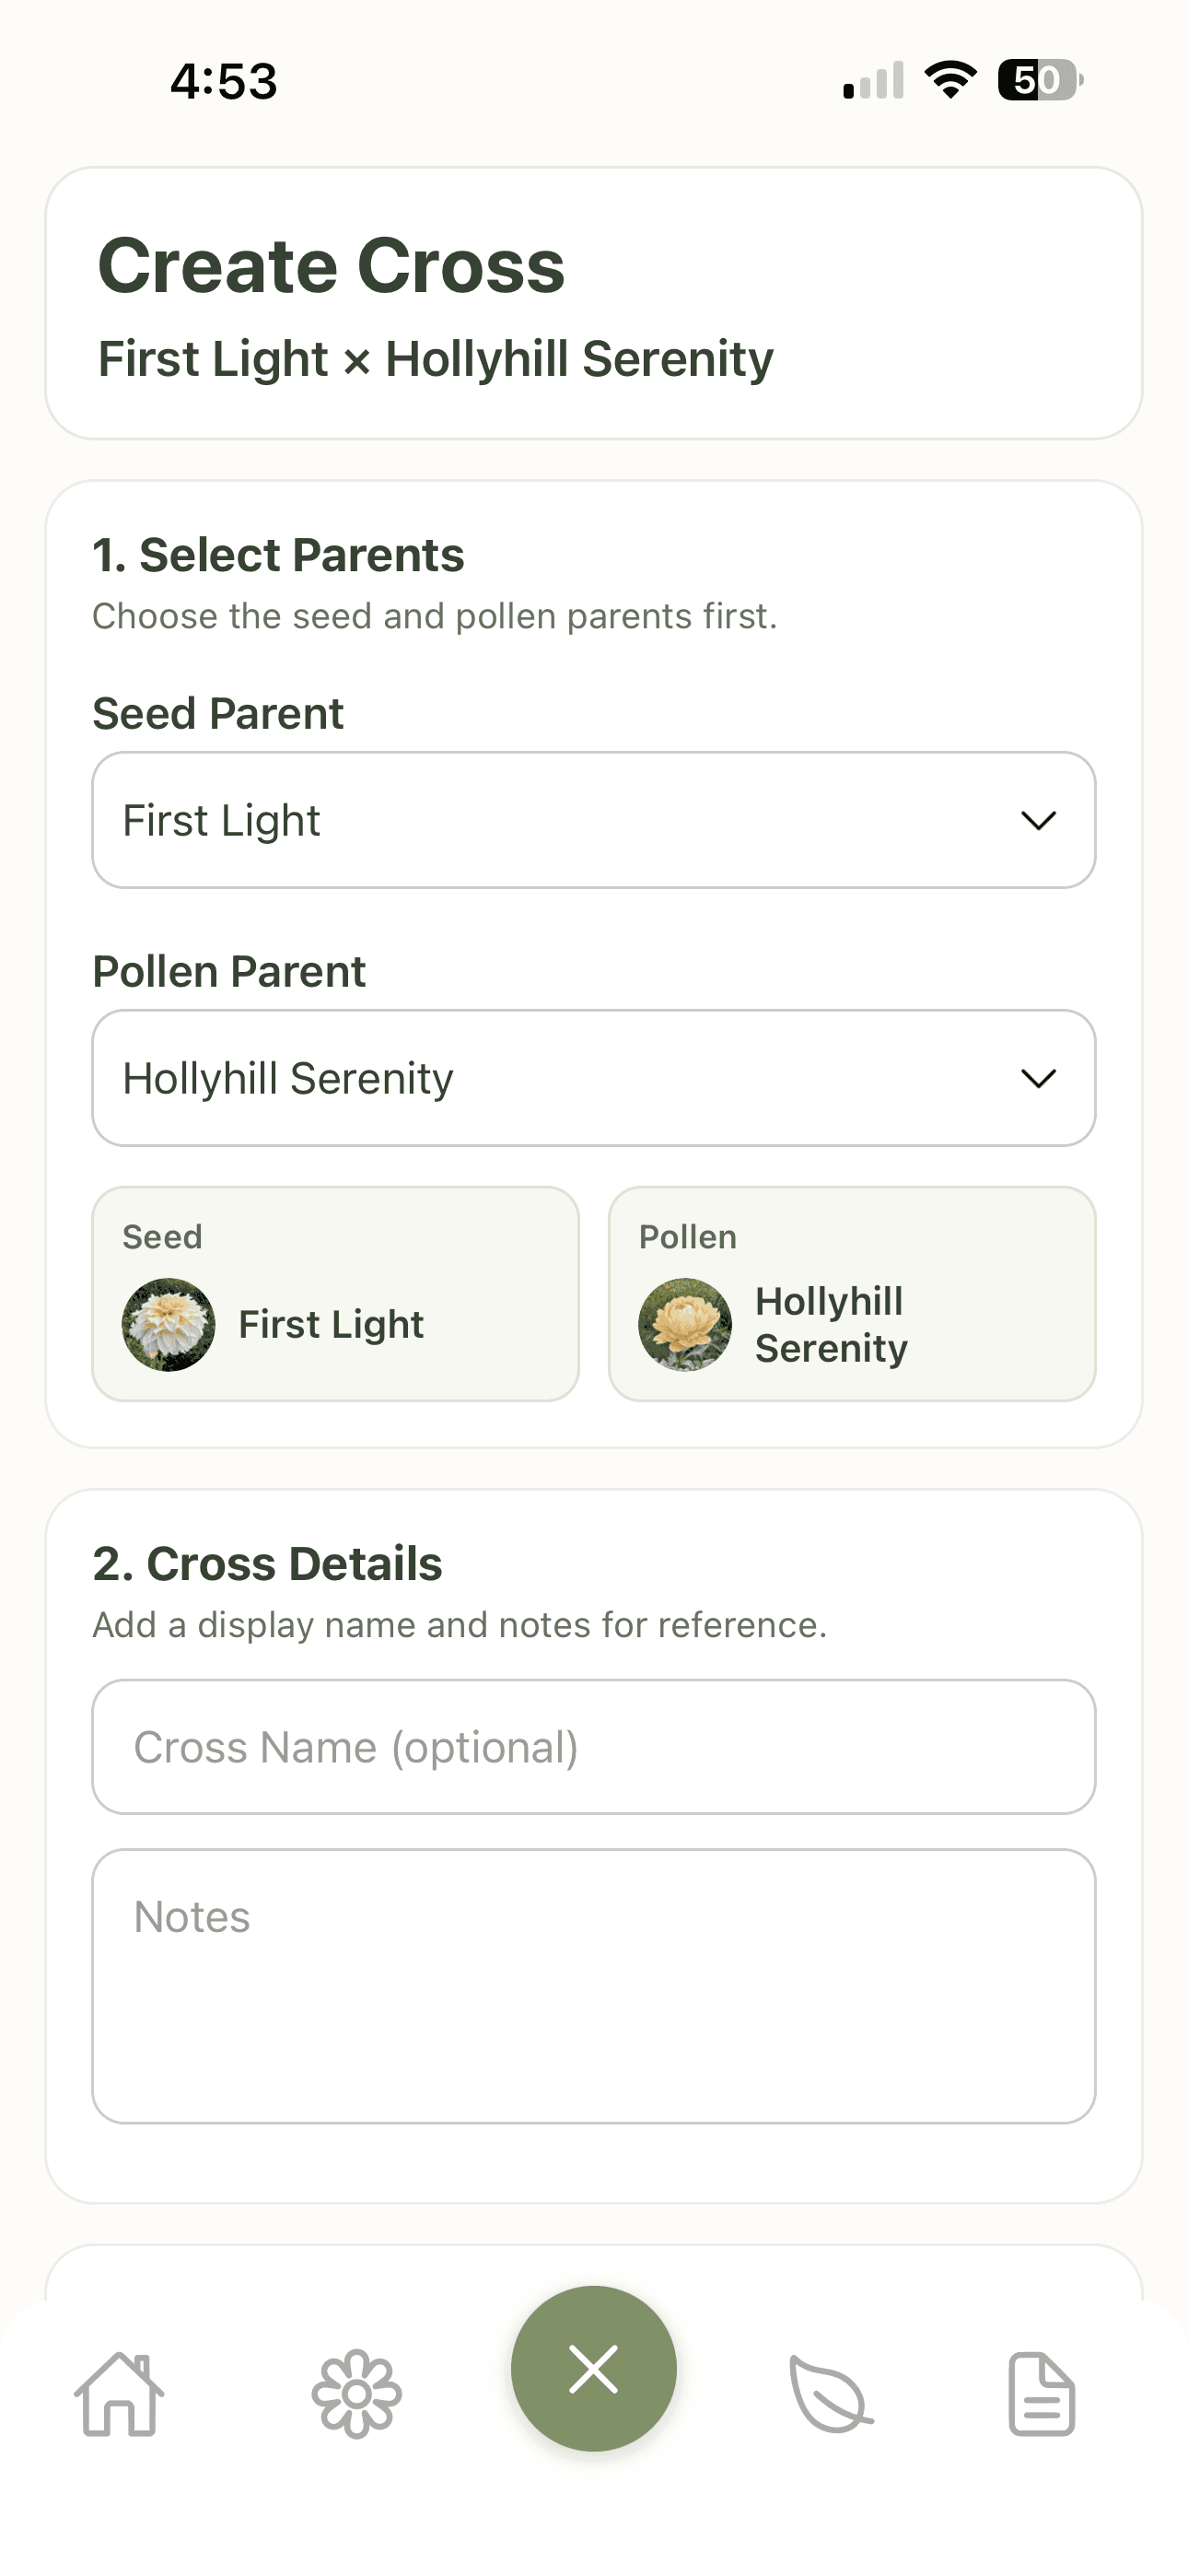This screenshot has width=1188, height=2576.
Task: Tap the 1. Select Parents heading
Action: tap(279, 554)
